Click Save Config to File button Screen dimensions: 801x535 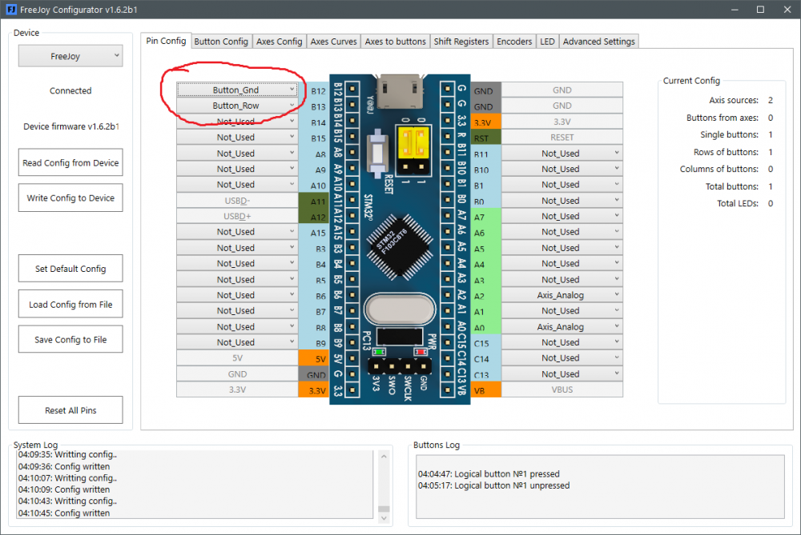pos(70,340)
